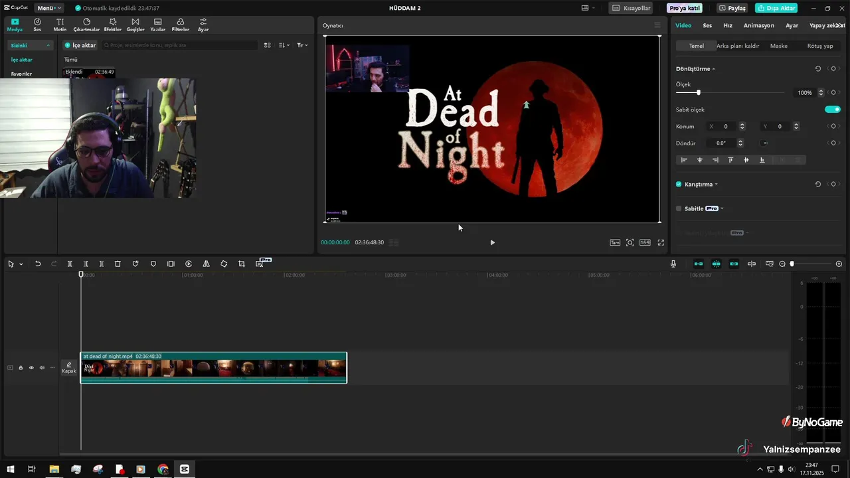
Task: Freeze frame using the timeline toolbar icon
Action: (171, 264)
